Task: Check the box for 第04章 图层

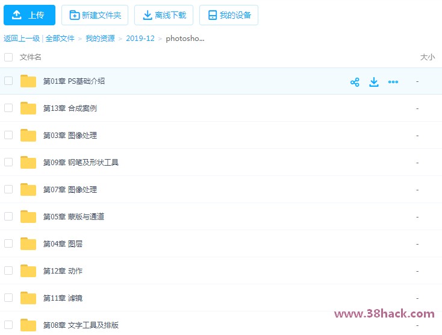Action: pos(8,243)
